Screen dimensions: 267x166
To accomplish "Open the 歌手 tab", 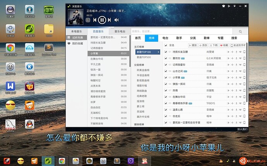I will pyautogui.click(x=179, y=38).
